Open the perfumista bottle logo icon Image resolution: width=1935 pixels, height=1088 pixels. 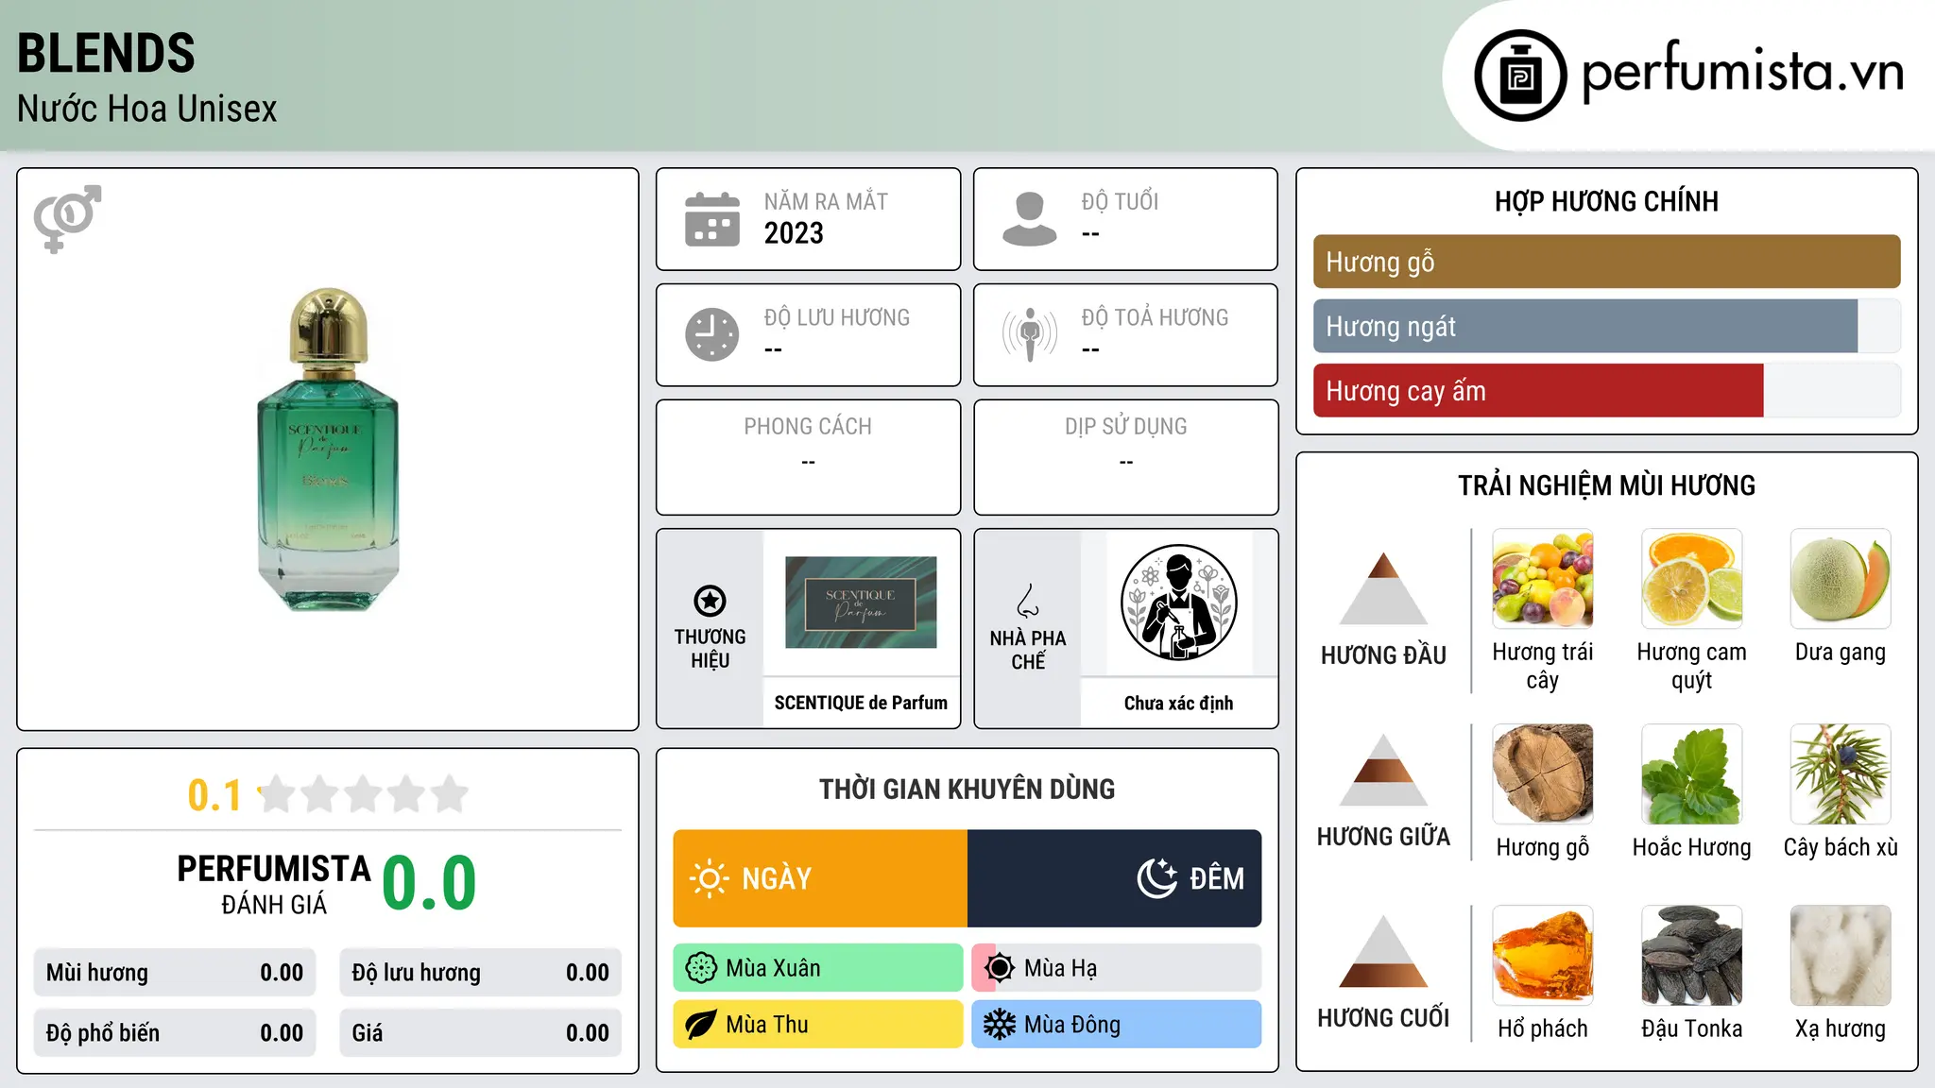tap(1520, 76)
